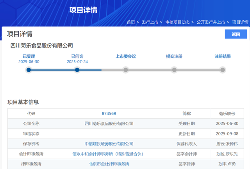Click the 四川菊乐食品股份有限公司 company heading
This screenshot has height=169, width=250.
(41, 46)
